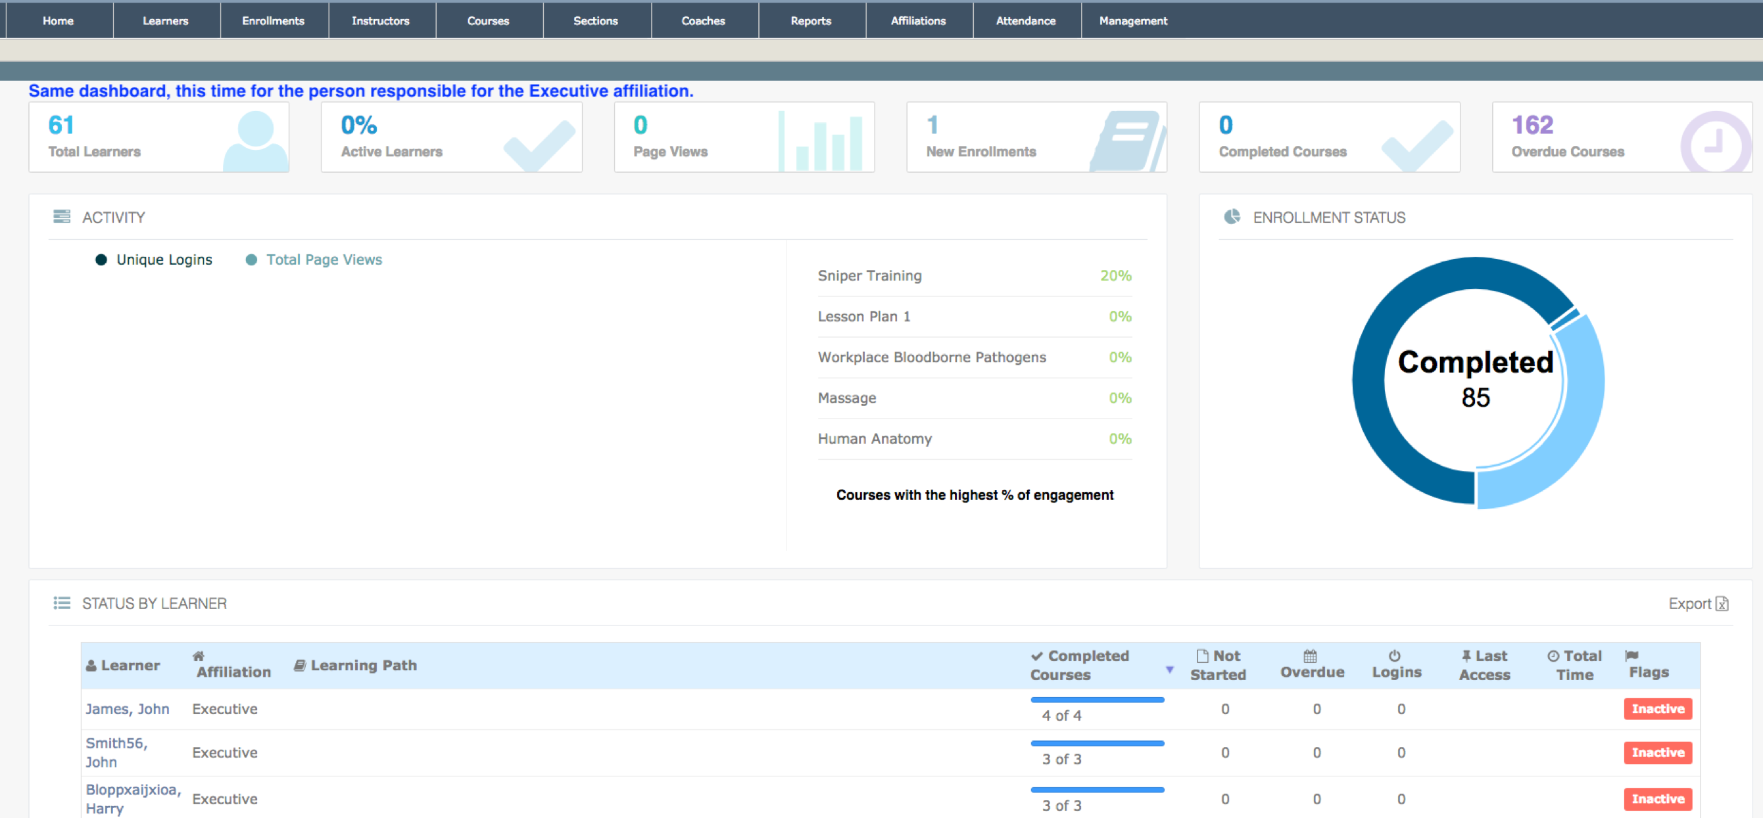1763x818 pixels.
Task: Click the Overdue Courses clock icon
Action: 1715,141
